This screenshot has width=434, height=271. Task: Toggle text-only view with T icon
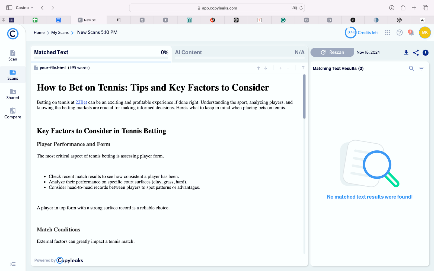click(x=303, y=68)
